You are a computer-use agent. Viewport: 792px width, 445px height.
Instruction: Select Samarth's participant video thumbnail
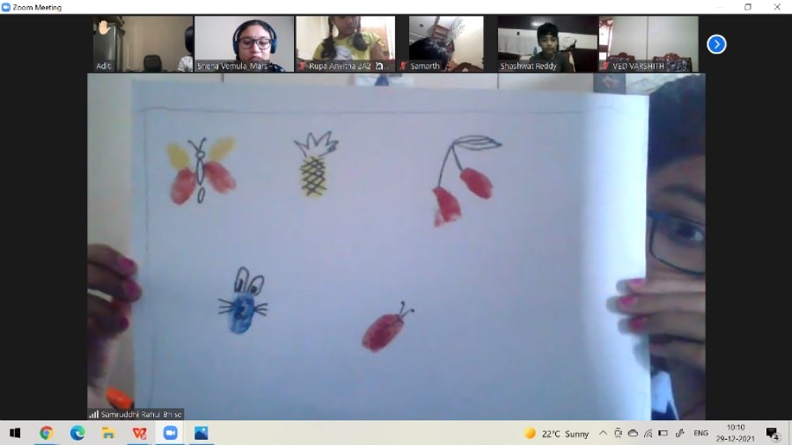click(445, 43)
